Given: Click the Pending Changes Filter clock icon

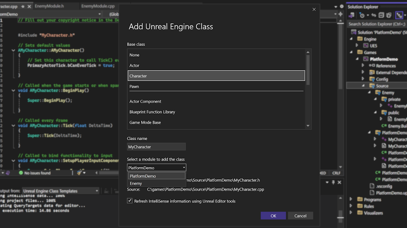Looking at the screenshot, I should (x=362, y=15).
